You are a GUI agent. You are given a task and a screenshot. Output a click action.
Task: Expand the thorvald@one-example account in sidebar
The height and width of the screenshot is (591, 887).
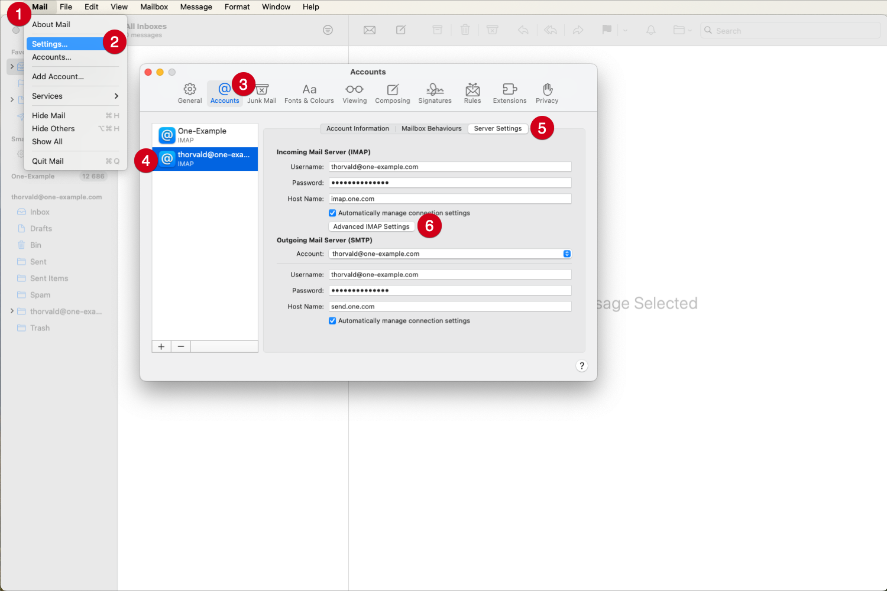pyautogui.click(x=12, y=311)
